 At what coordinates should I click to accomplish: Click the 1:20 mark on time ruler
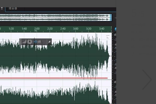click(11, 29)
